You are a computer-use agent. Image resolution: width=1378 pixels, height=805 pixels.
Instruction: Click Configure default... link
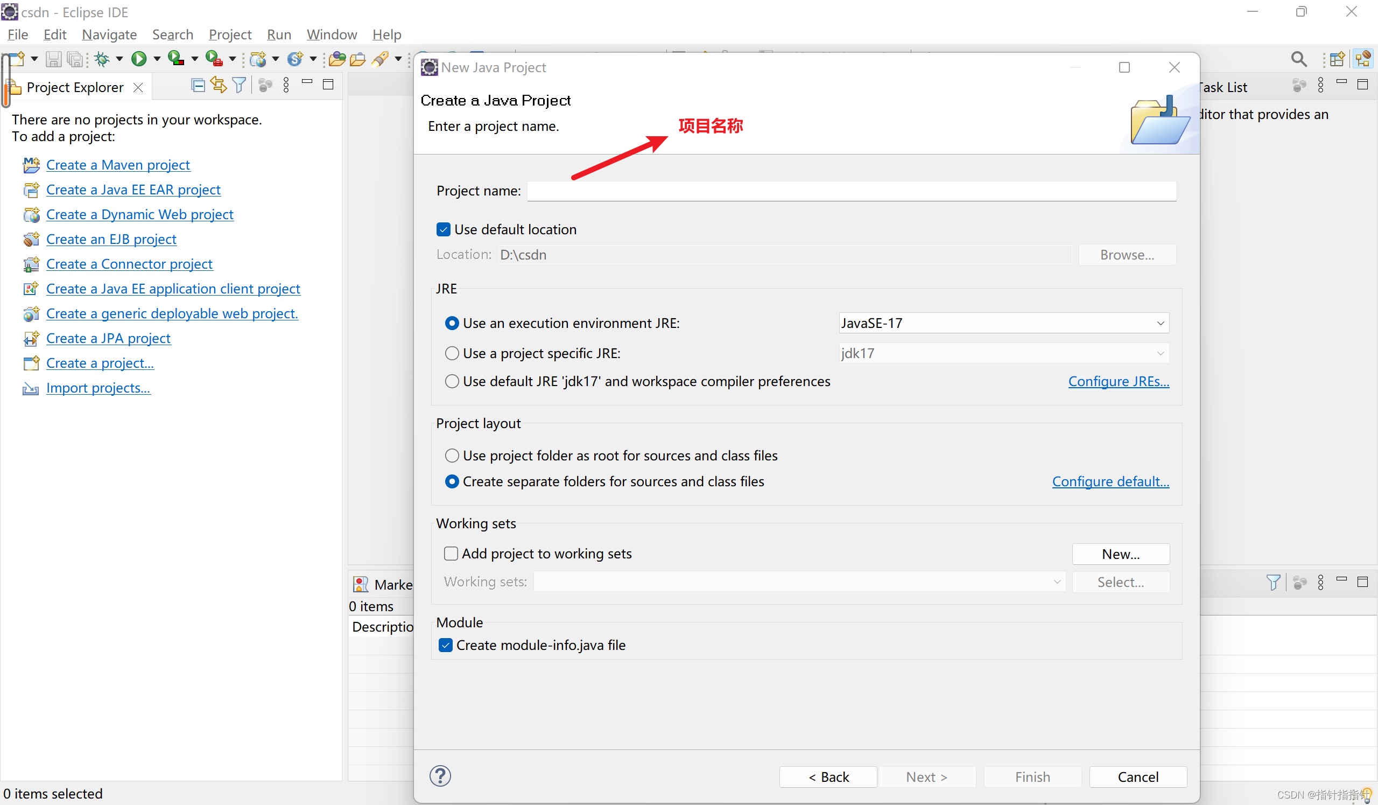pyautogui.click(x=1110, y=482)
